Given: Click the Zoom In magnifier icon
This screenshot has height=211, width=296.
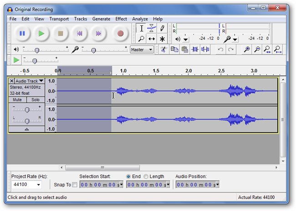Looking at the screenshot, I should click(246, 49).
